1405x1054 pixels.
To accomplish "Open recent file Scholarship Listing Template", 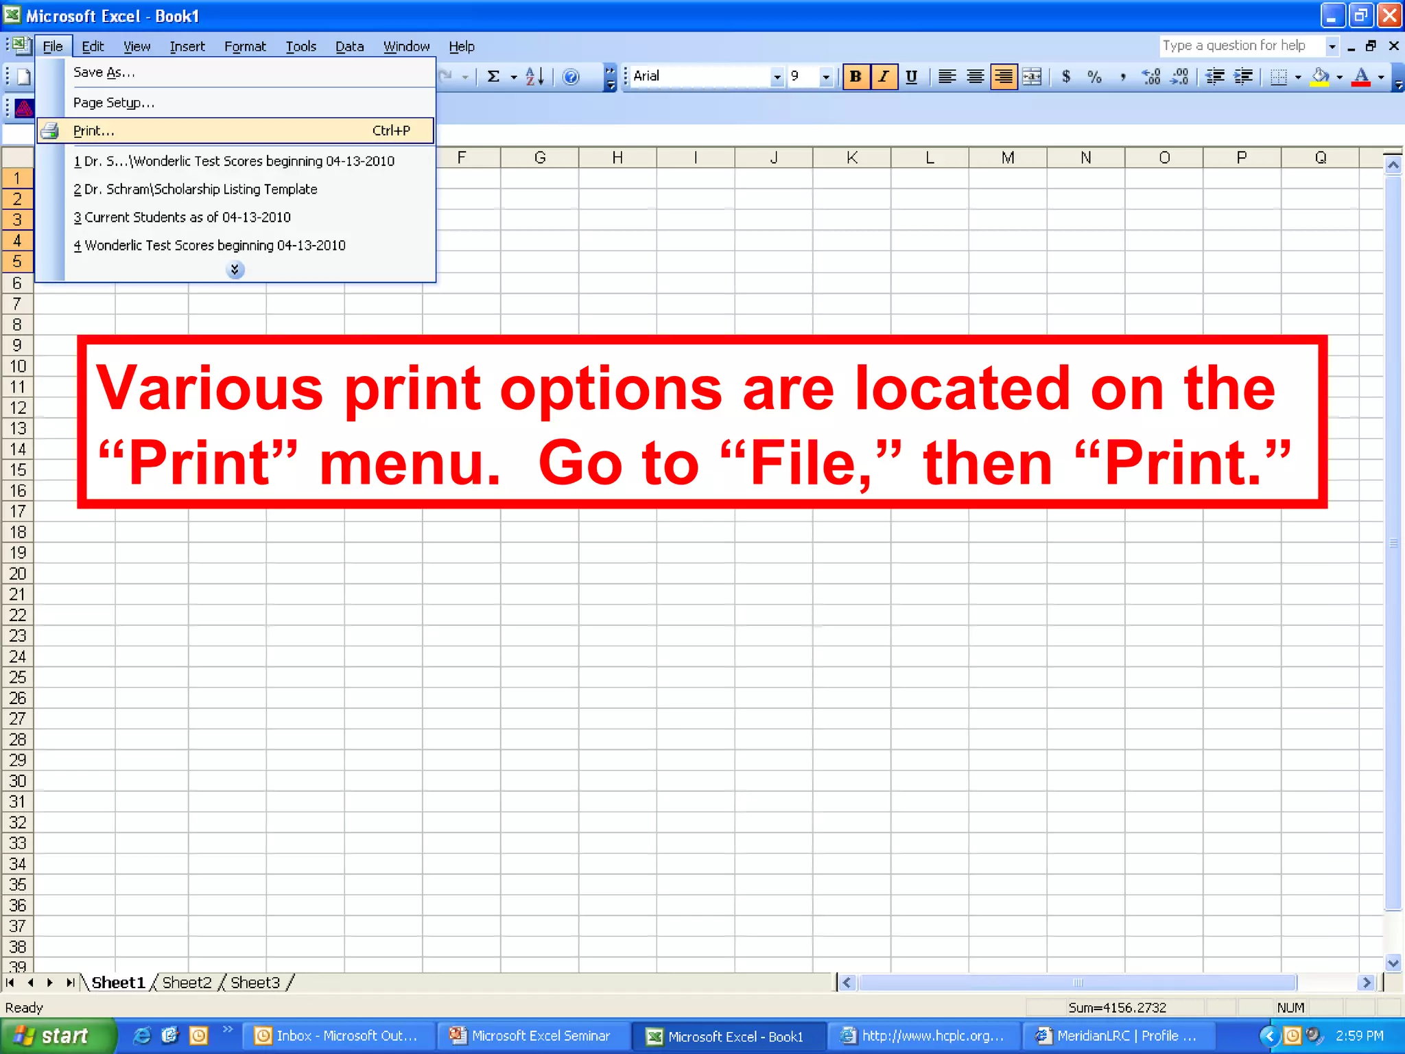I will coord(235,189).
